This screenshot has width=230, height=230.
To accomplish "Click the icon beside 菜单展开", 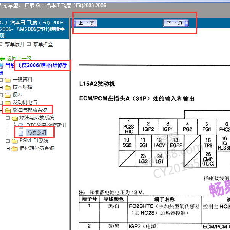I will pyautogui.click(x=1, y=44).
